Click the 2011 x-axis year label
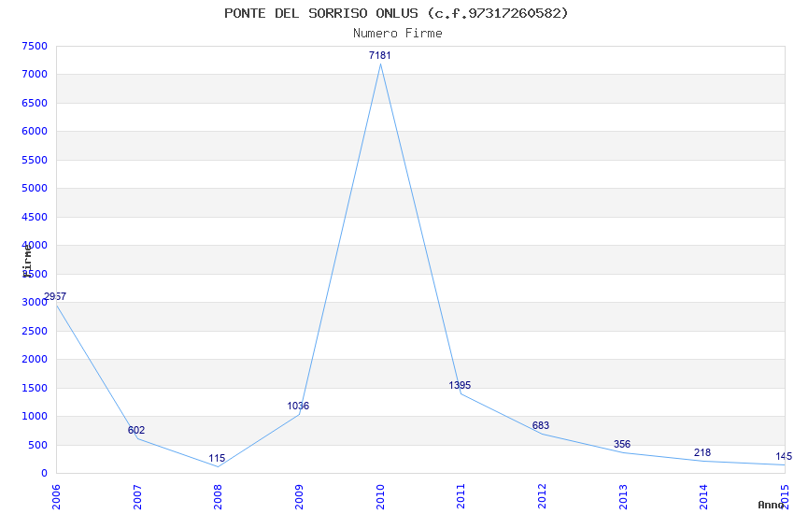Screen dimensions: 794x514 (x=461, y=497)
